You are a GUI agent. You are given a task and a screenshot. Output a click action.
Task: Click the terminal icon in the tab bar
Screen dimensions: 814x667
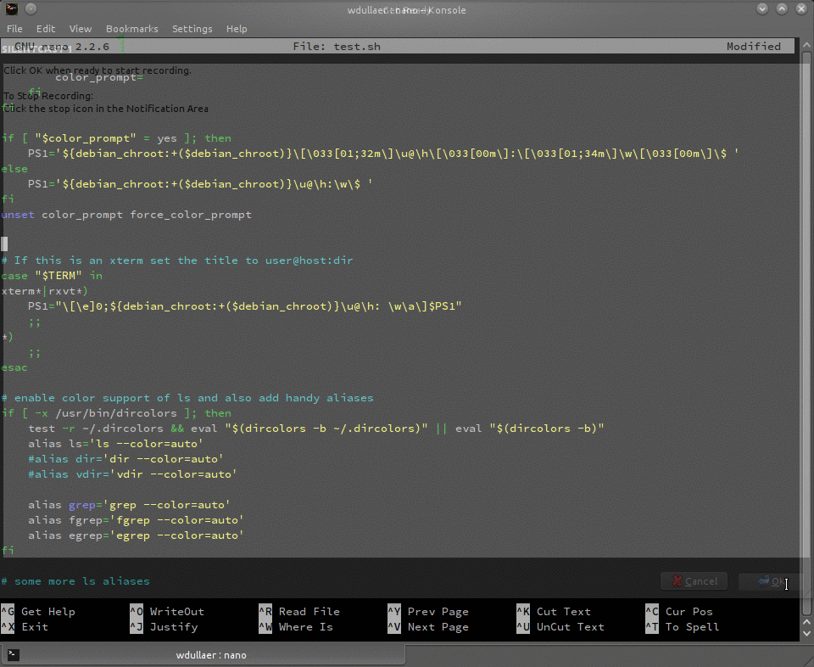14,654
